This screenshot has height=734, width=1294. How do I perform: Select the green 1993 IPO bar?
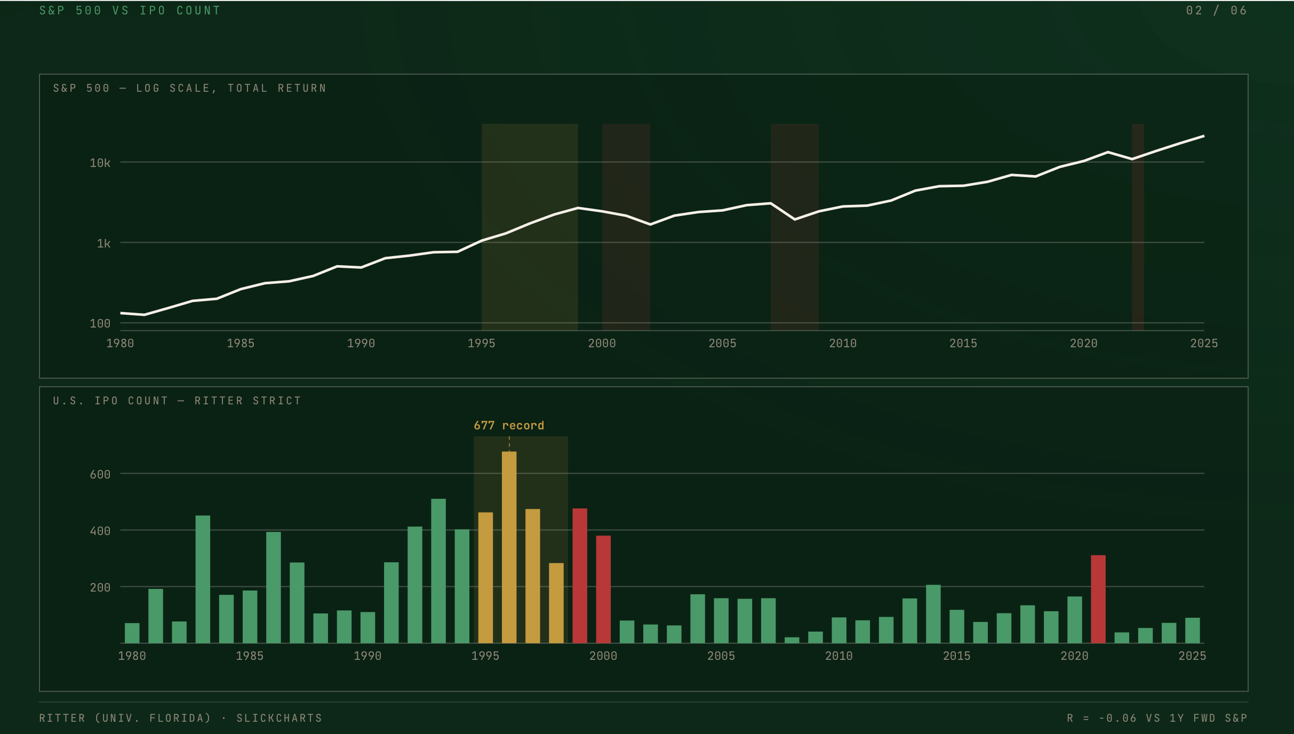click(438, 571)
